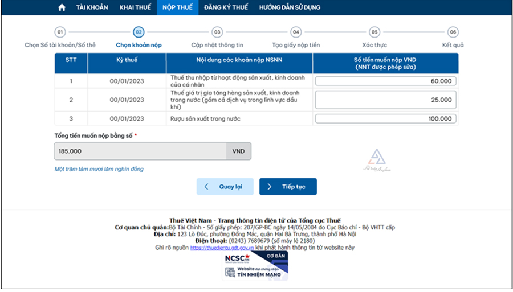The image size is (513, 292).
Task: Click step 02 Chọn khoản nộp circle
Action: (x=139, y=32)
